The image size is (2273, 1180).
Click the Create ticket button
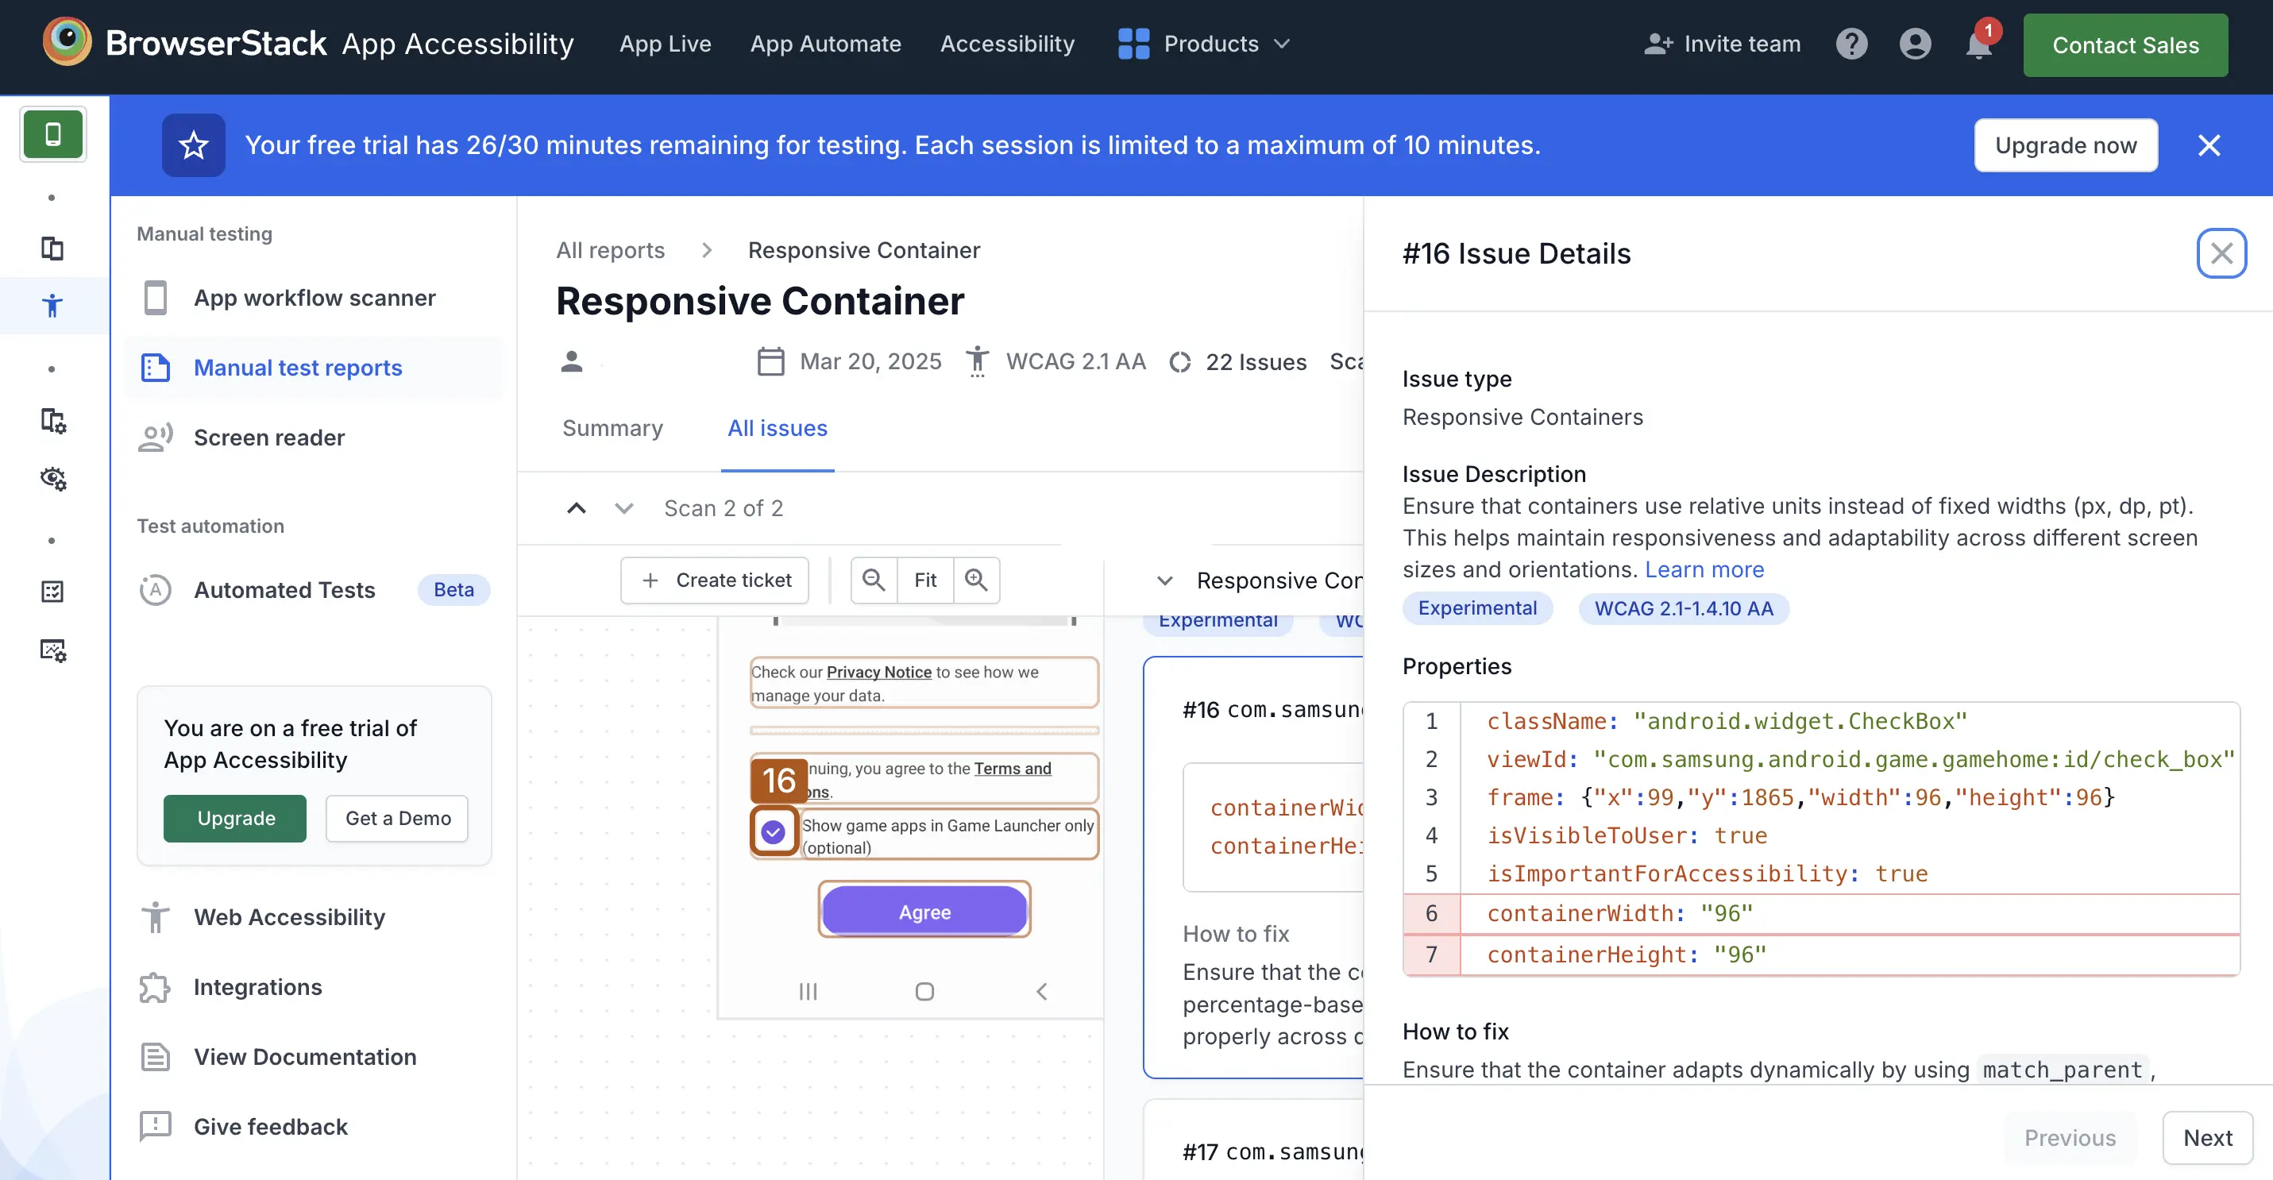point(715,580)
